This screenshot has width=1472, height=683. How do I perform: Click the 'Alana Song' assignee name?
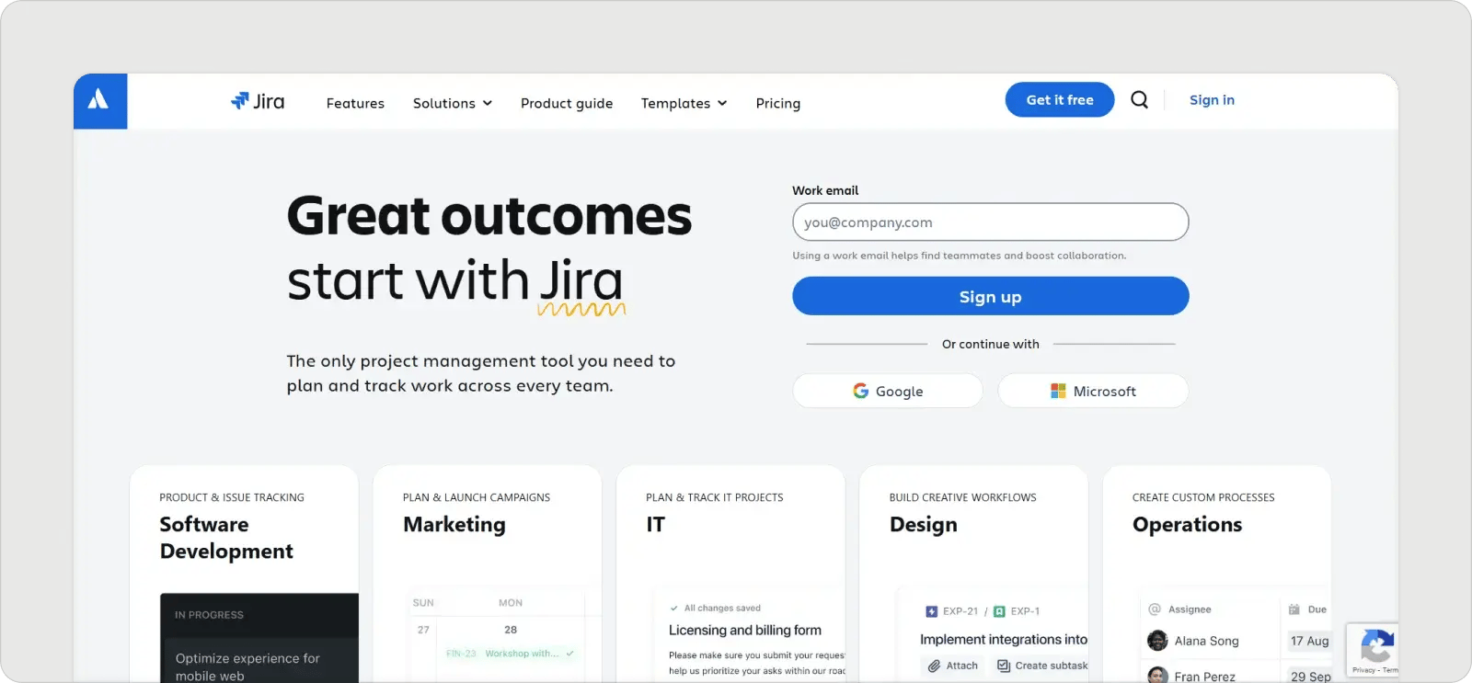pyautogui.click(x=1206, y=641)
